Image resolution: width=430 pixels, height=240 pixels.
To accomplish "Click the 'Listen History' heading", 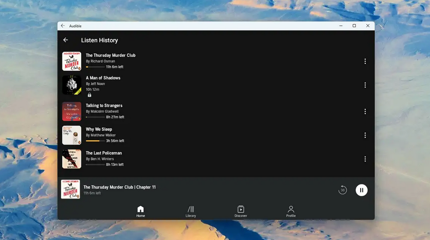I will (100, 40).
